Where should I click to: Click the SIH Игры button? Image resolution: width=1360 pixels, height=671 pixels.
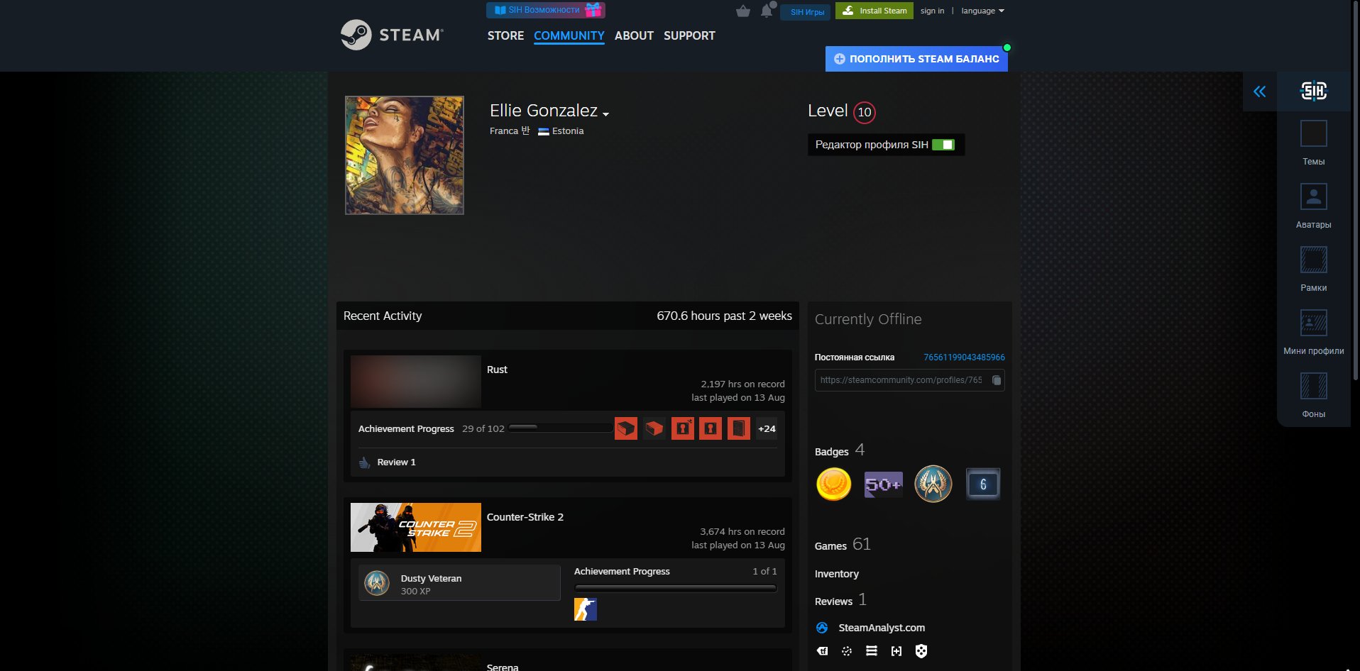tap(806, 12)
